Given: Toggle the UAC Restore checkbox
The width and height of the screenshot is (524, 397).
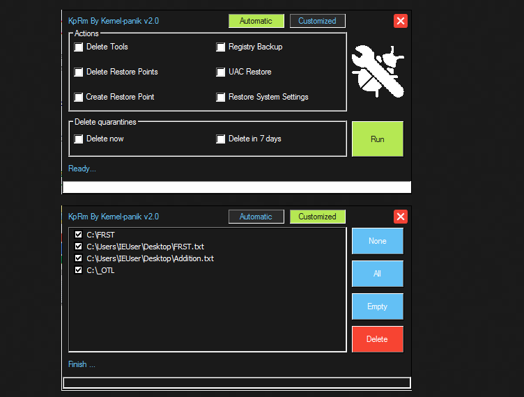Looking at the screenshot, I should tap(221, 72).
